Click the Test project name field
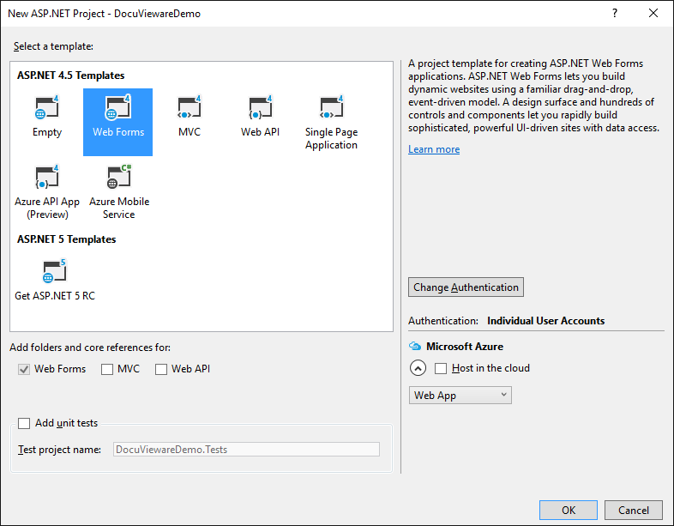Image resolution: width=674 pixels, height=526 pixels. pyautogui.click(x=245, y=450)
